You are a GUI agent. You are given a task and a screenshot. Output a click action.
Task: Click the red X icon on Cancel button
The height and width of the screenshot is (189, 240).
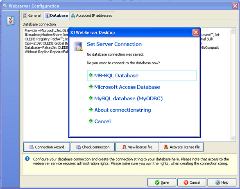186,182
